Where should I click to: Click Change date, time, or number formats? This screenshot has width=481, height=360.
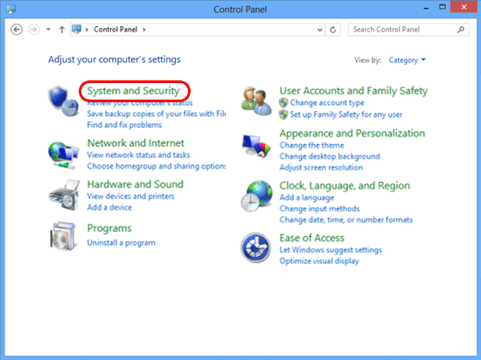click(x=345, y=219)
